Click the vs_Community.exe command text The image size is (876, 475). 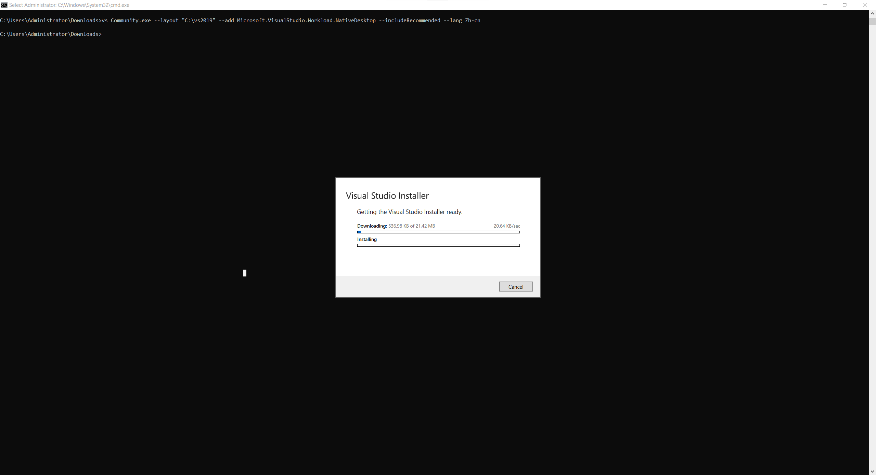pyautogui.click(x=126, y=21)
